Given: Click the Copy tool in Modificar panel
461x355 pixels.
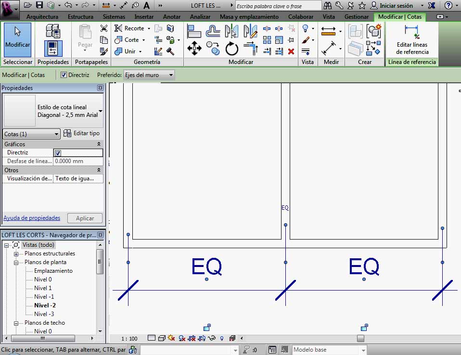Looking at the screenshot, I should 213,48.
